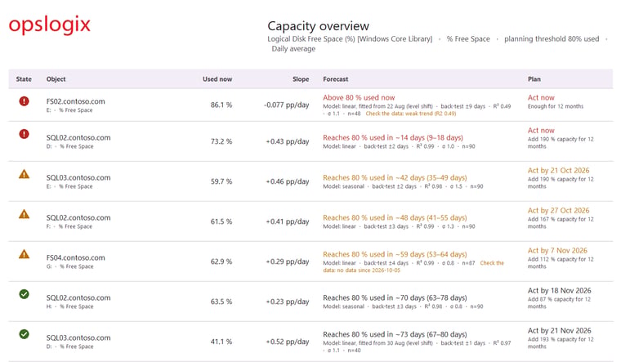This screenshot has width=621, height=362.
Task: Select the 59.7 % used now value
Action: click(221, 181)
